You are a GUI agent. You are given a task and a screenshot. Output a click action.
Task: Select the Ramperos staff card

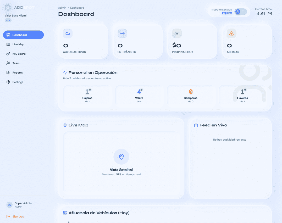191,96
